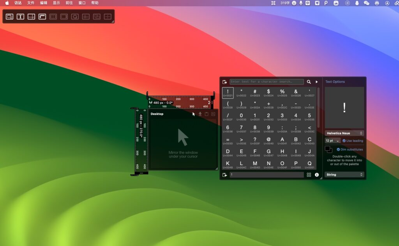Open the String format dropdown in Text Options
The image size is (399, 246).
click(x=344, y=174)
